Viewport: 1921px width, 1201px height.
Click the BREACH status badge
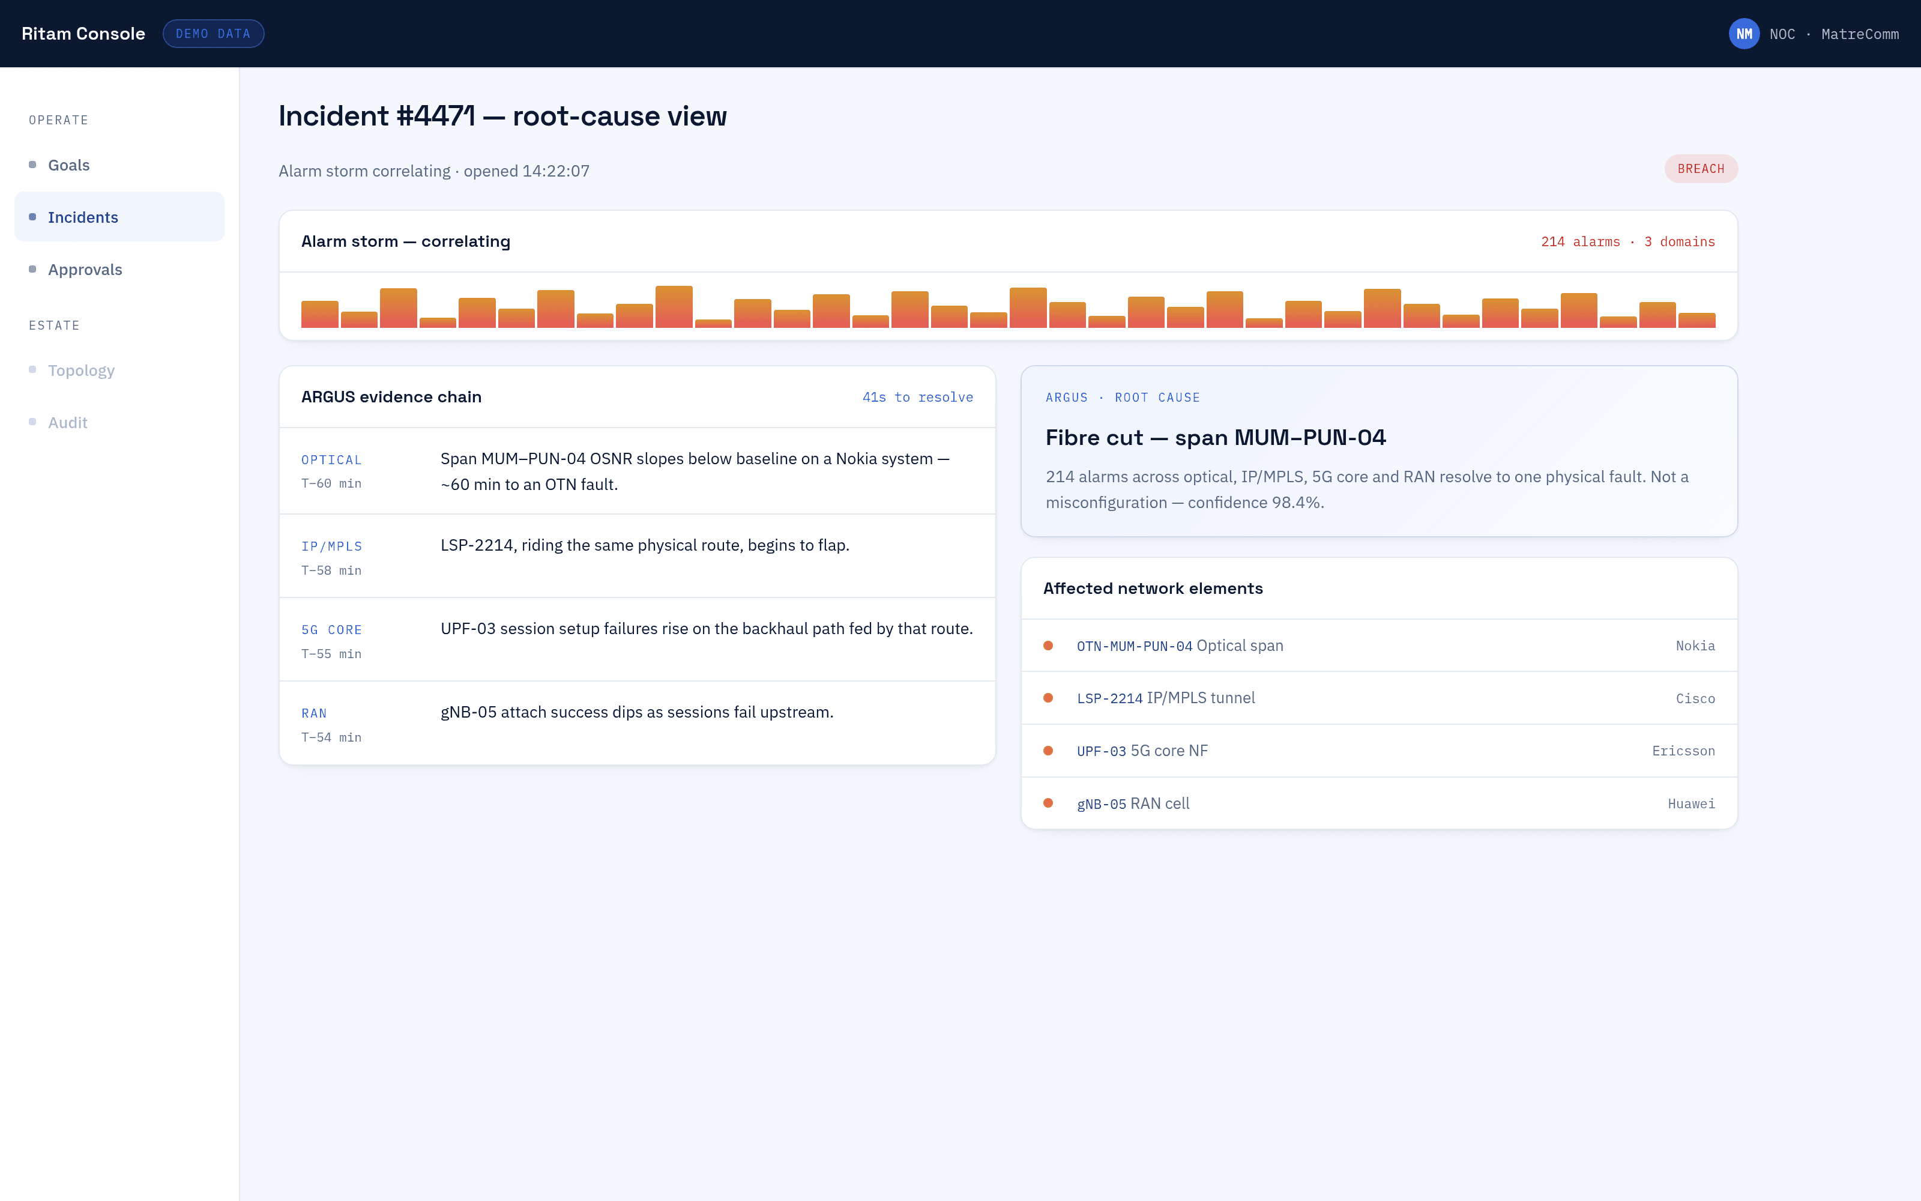[1700, 168]
